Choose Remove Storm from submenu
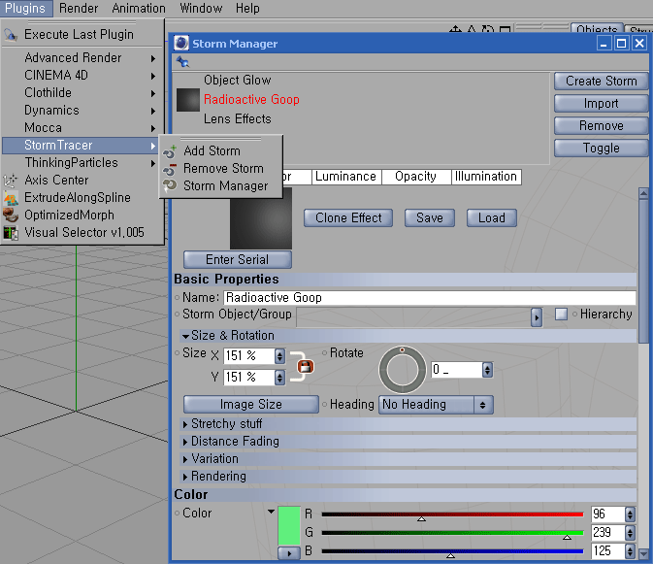Viewport: 653px width, 564px height. click(x=220, y=168)
